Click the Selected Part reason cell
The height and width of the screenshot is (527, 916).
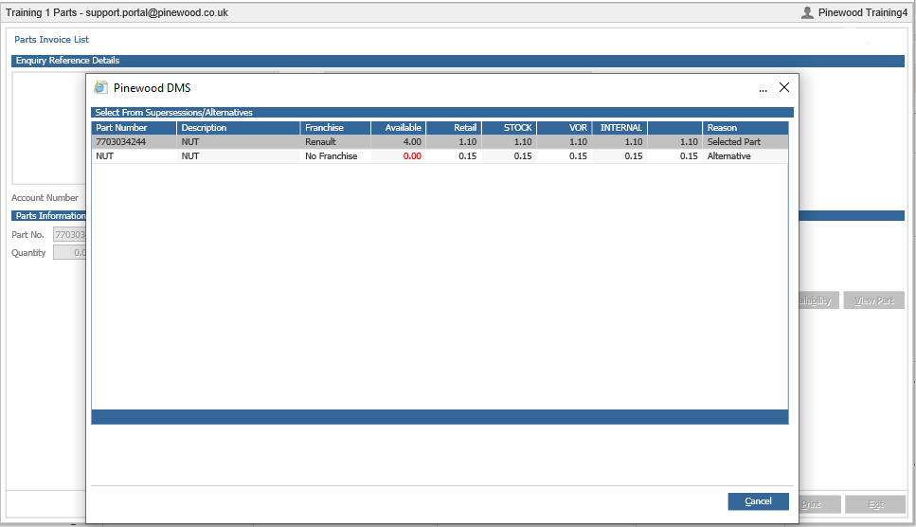(x=745, y=142)
